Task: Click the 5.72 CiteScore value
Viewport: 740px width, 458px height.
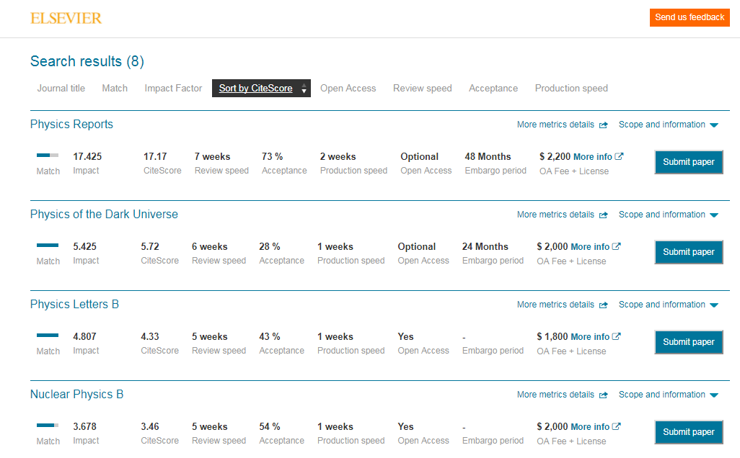Action: coord(150,246)
